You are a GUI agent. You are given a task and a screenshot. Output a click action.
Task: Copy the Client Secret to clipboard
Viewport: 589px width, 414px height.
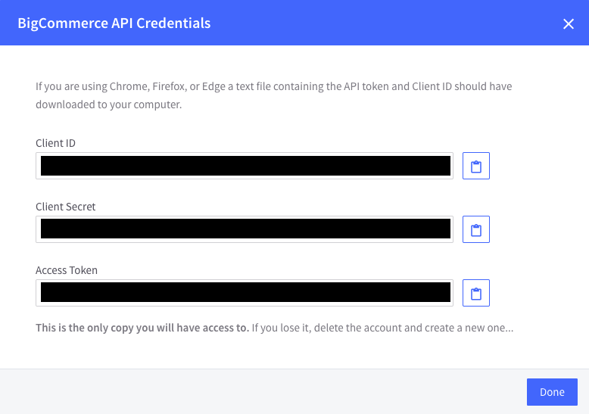[476, 229]
